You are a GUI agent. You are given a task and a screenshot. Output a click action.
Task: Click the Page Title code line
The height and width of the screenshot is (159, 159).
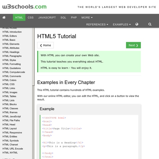click(x=62, y=129)
